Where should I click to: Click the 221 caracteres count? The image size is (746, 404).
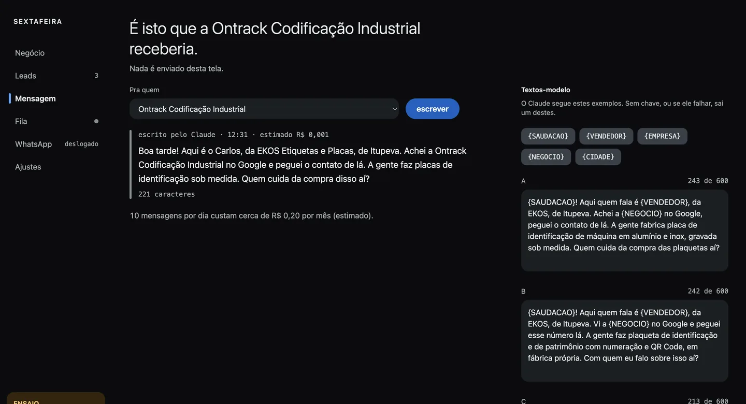(x=167, y=194)
